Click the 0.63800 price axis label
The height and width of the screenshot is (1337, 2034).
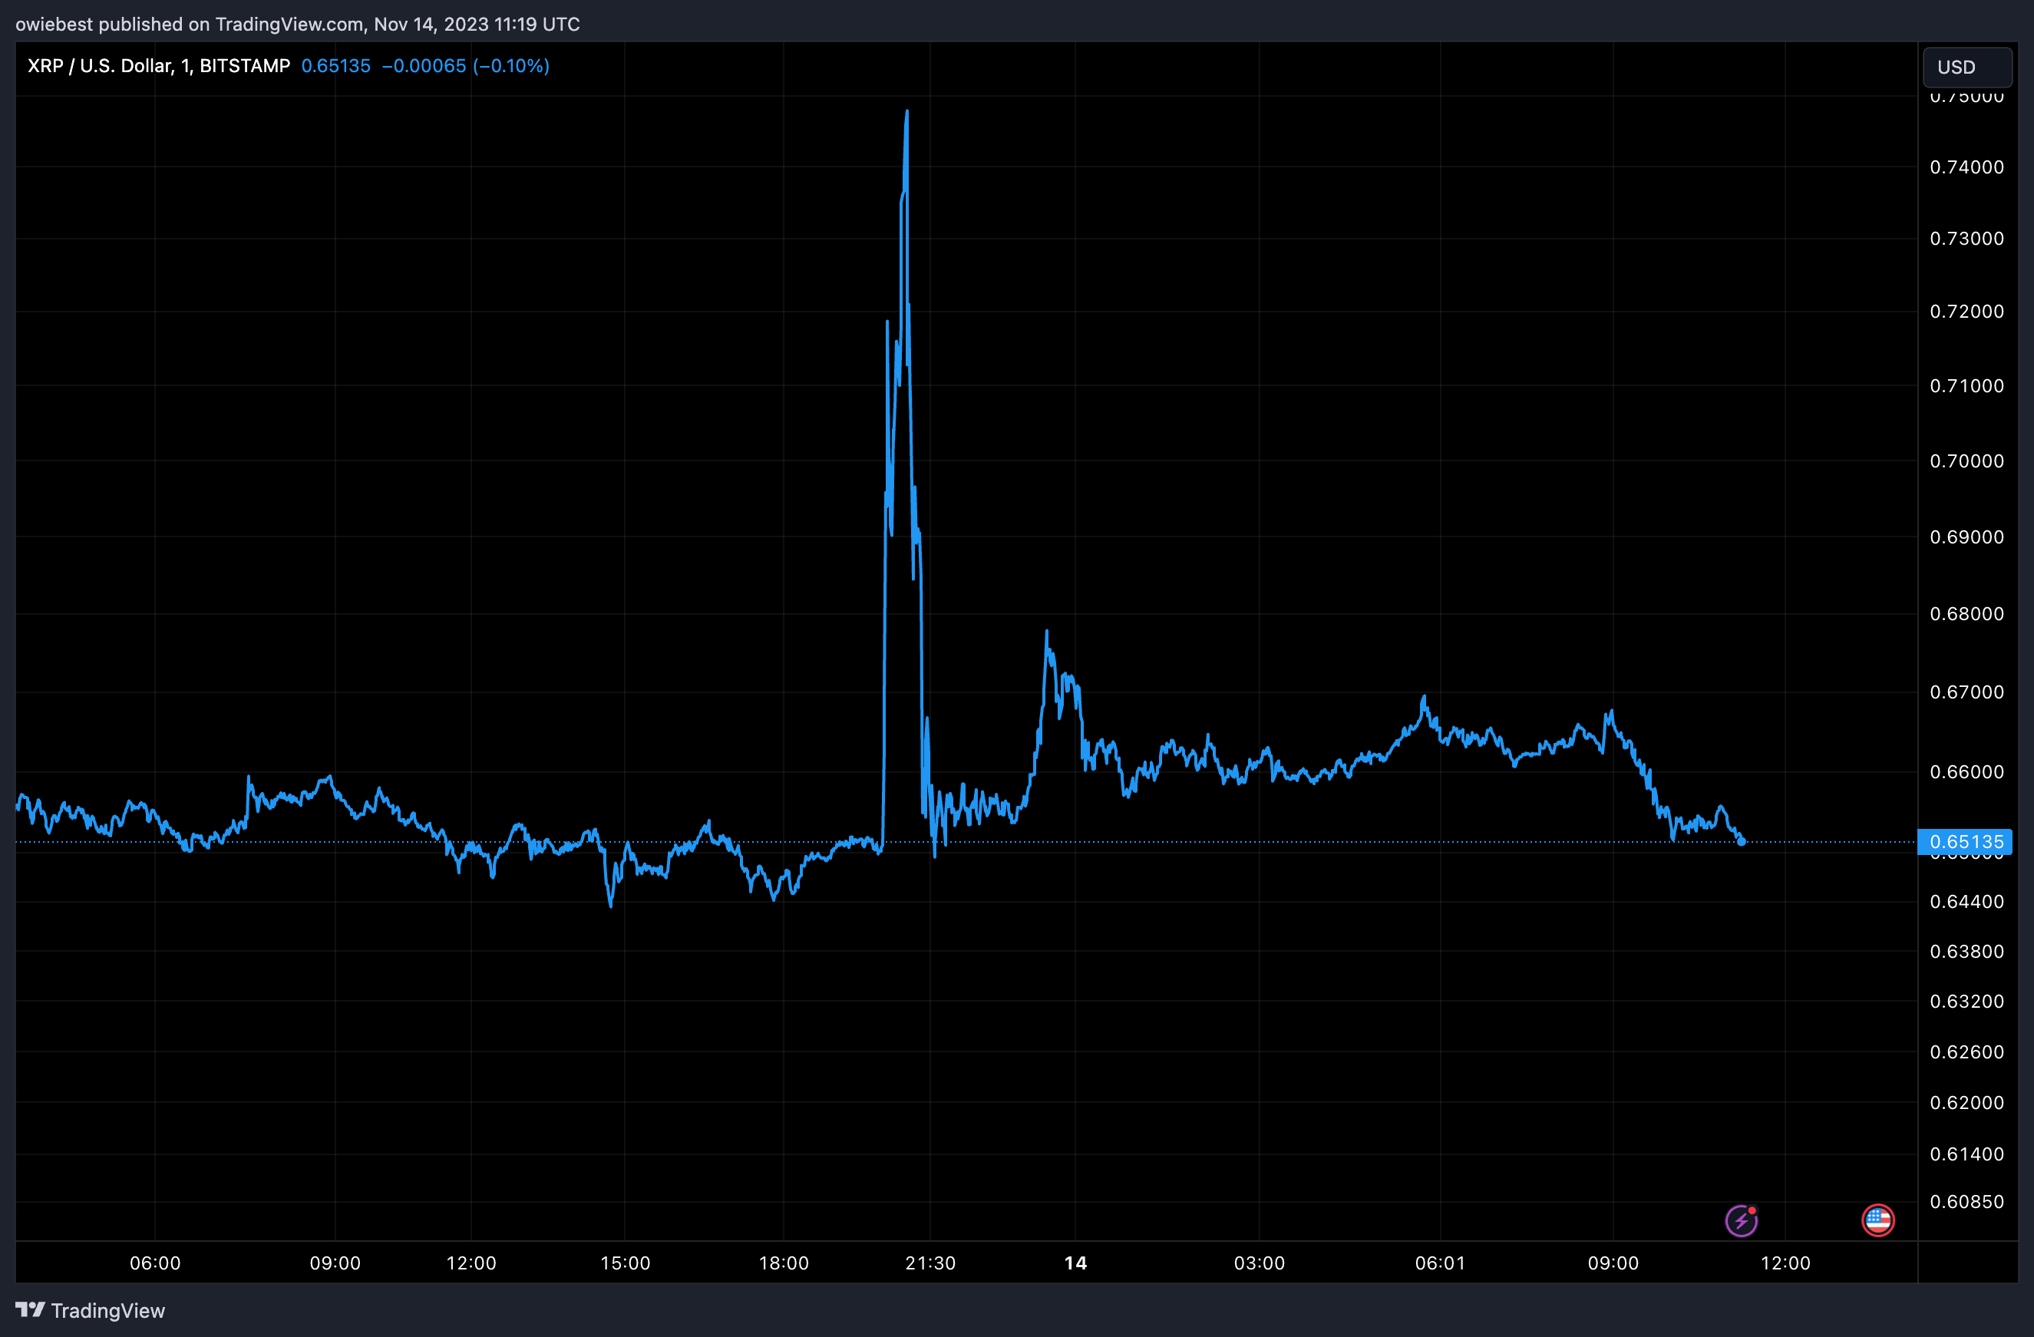pyautogui.click(x=1966, y=951)
